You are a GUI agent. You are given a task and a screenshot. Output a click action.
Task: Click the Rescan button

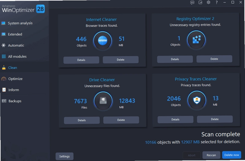(x=211, y=155)
